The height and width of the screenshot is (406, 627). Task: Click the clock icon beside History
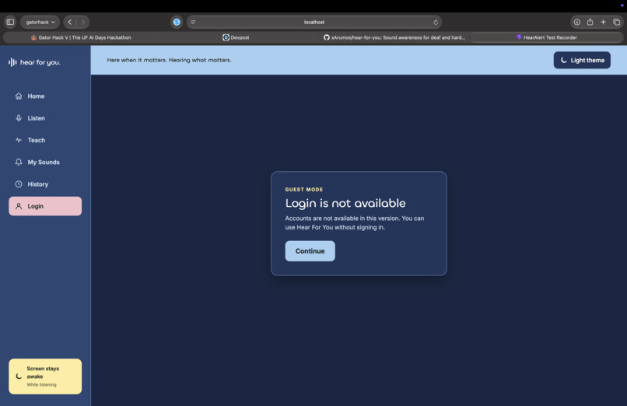[x=19, y=184]
